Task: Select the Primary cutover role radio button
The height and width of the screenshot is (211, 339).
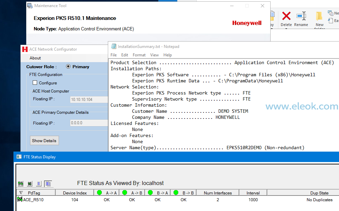Action: point(68,67)
